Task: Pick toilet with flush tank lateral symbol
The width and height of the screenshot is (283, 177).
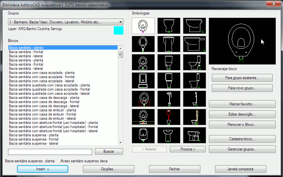Action: tap(194, 99)
